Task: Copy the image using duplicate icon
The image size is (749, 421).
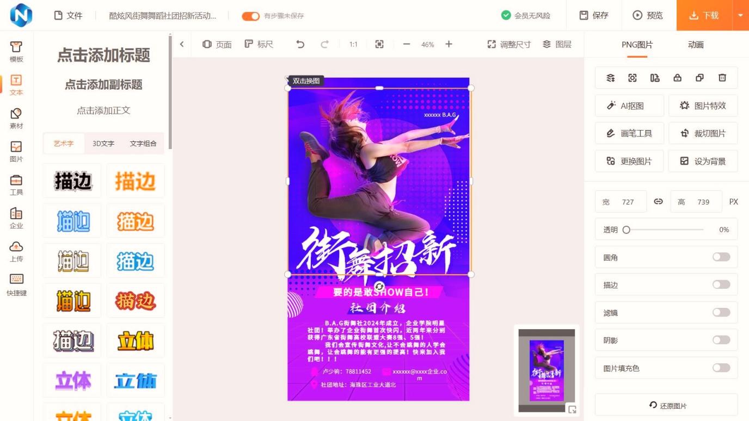Action: [699, 78]
